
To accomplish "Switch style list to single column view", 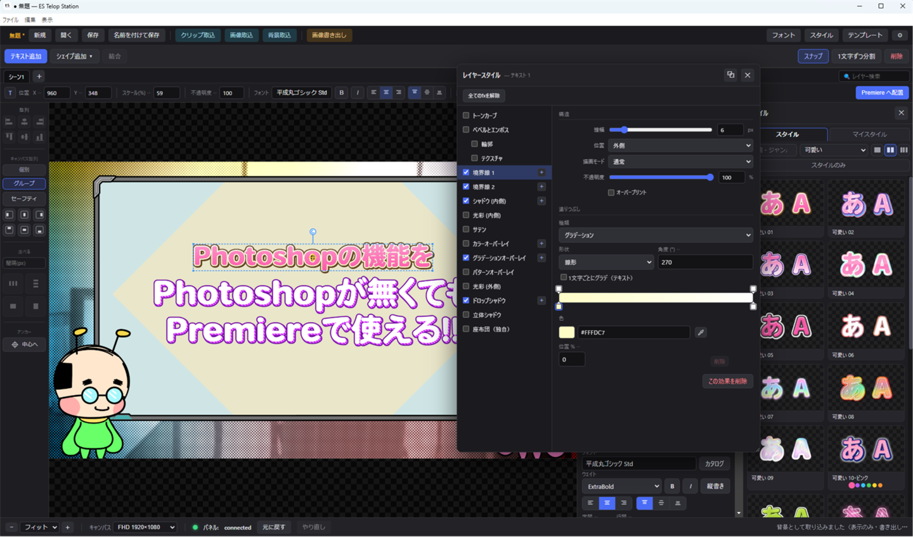I will coord(877,150).
